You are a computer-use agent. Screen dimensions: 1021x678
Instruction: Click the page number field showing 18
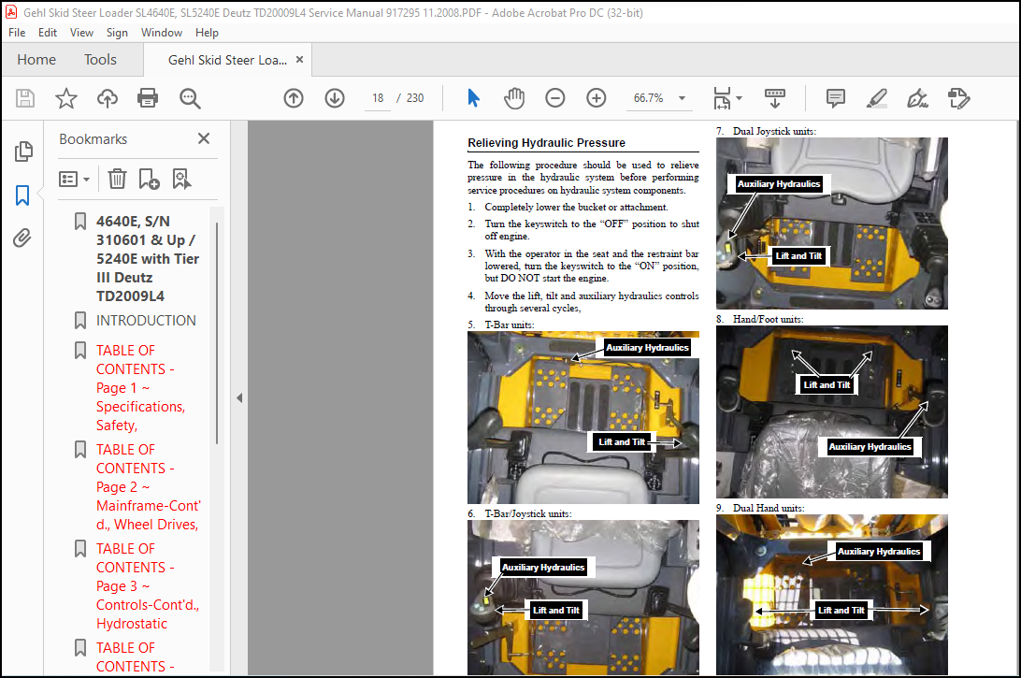pyautogui.click(x=378, y=98)
